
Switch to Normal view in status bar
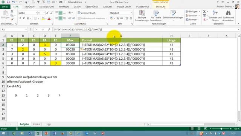pos(192,129)
